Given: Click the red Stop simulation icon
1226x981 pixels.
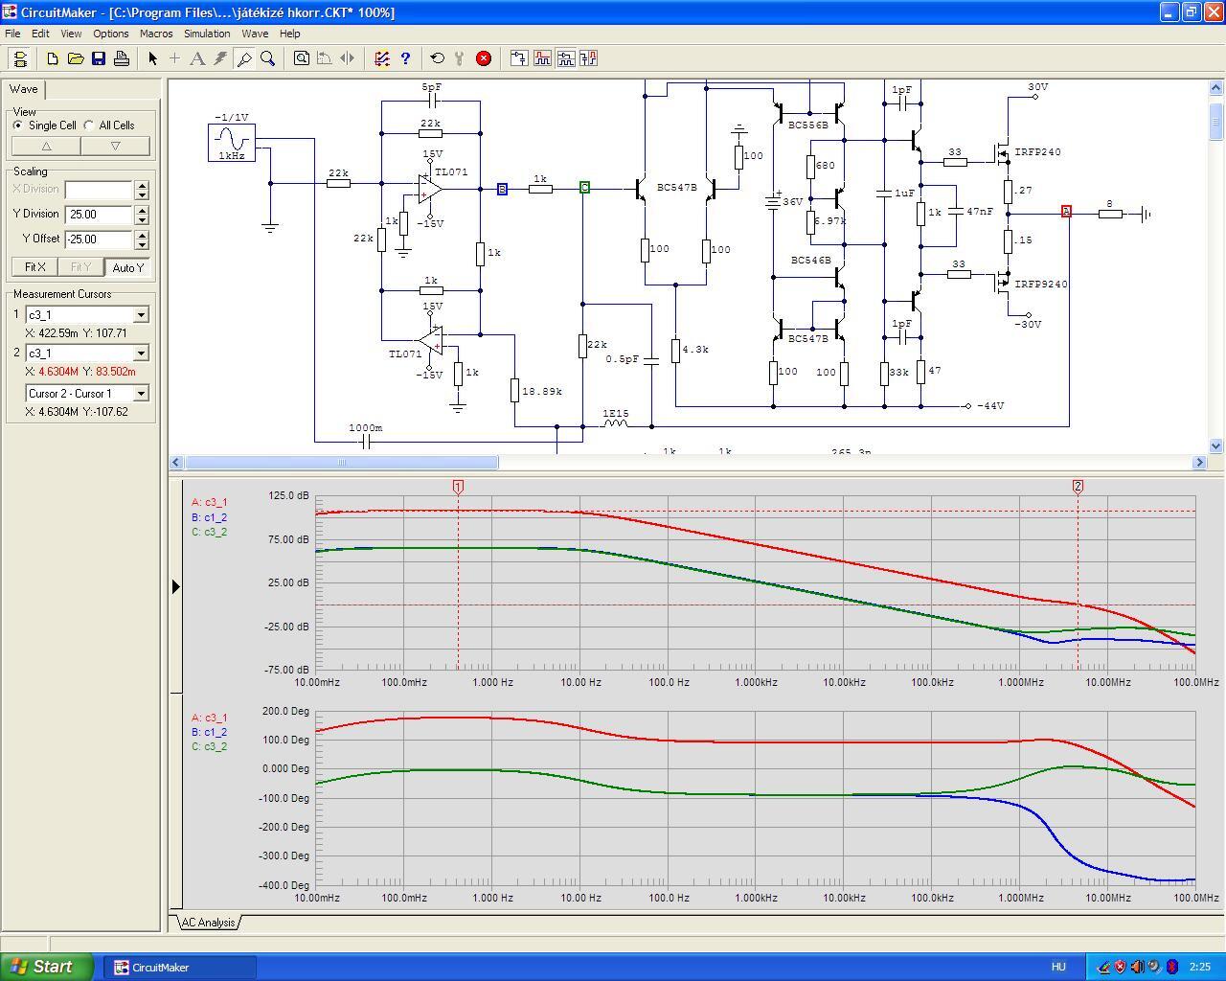Looking at the screenshot, I should pyautogui.click(x=484, y=58).
